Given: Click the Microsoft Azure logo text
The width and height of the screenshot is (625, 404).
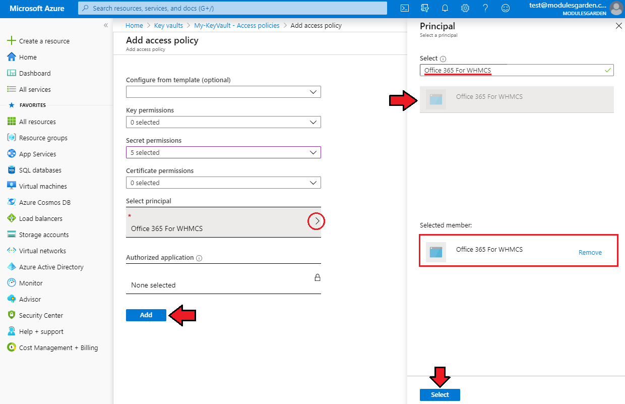Looking at the screenshot, I should click(37, 8).
